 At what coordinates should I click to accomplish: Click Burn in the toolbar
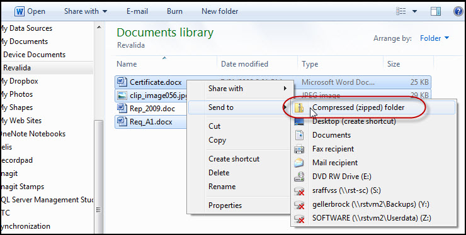pos(175,11)
